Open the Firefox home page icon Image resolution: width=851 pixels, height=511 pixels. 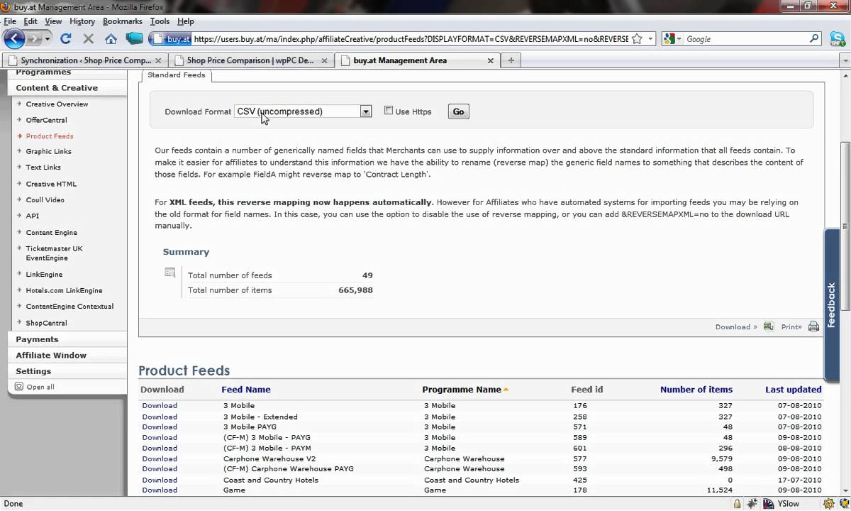(111, 39)
